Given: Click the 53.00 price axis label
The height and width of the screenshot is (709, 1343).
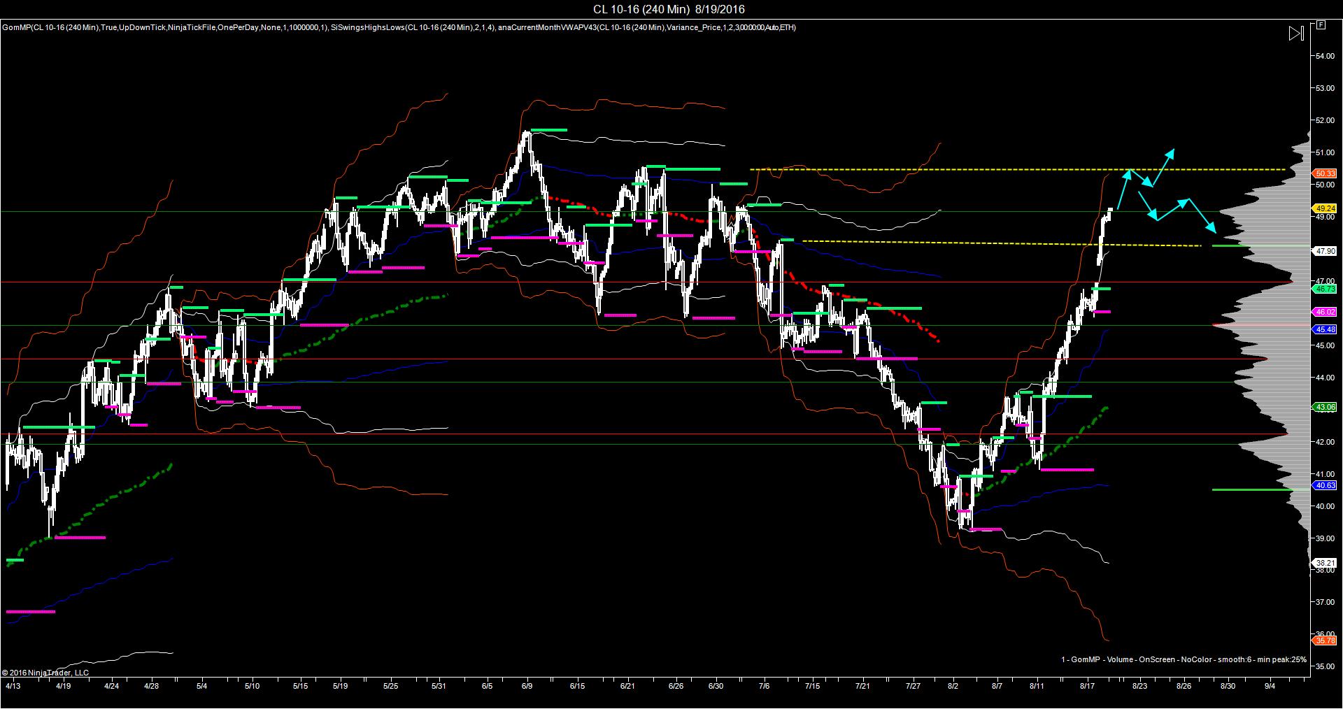Looking at the screenshot, I should coord(1326,88).
